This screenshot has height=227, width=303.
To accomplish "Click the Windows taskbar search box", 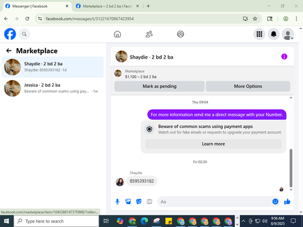I will [x=56, y=221].
